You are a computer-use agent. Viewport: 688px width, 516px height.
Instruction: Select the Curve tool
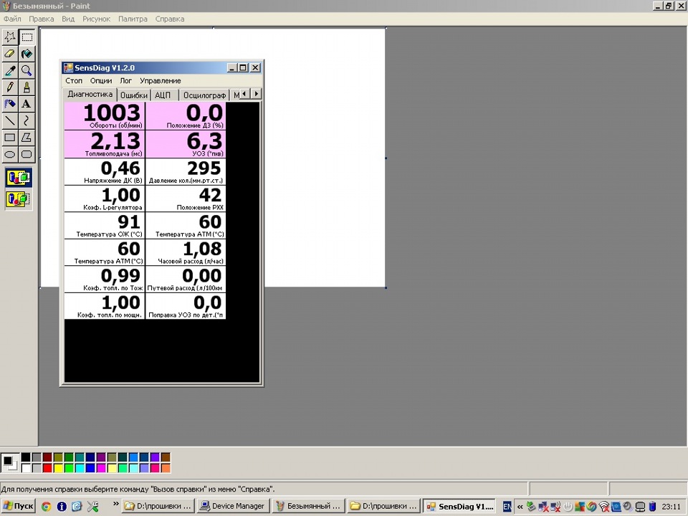(x=27, y=120)
